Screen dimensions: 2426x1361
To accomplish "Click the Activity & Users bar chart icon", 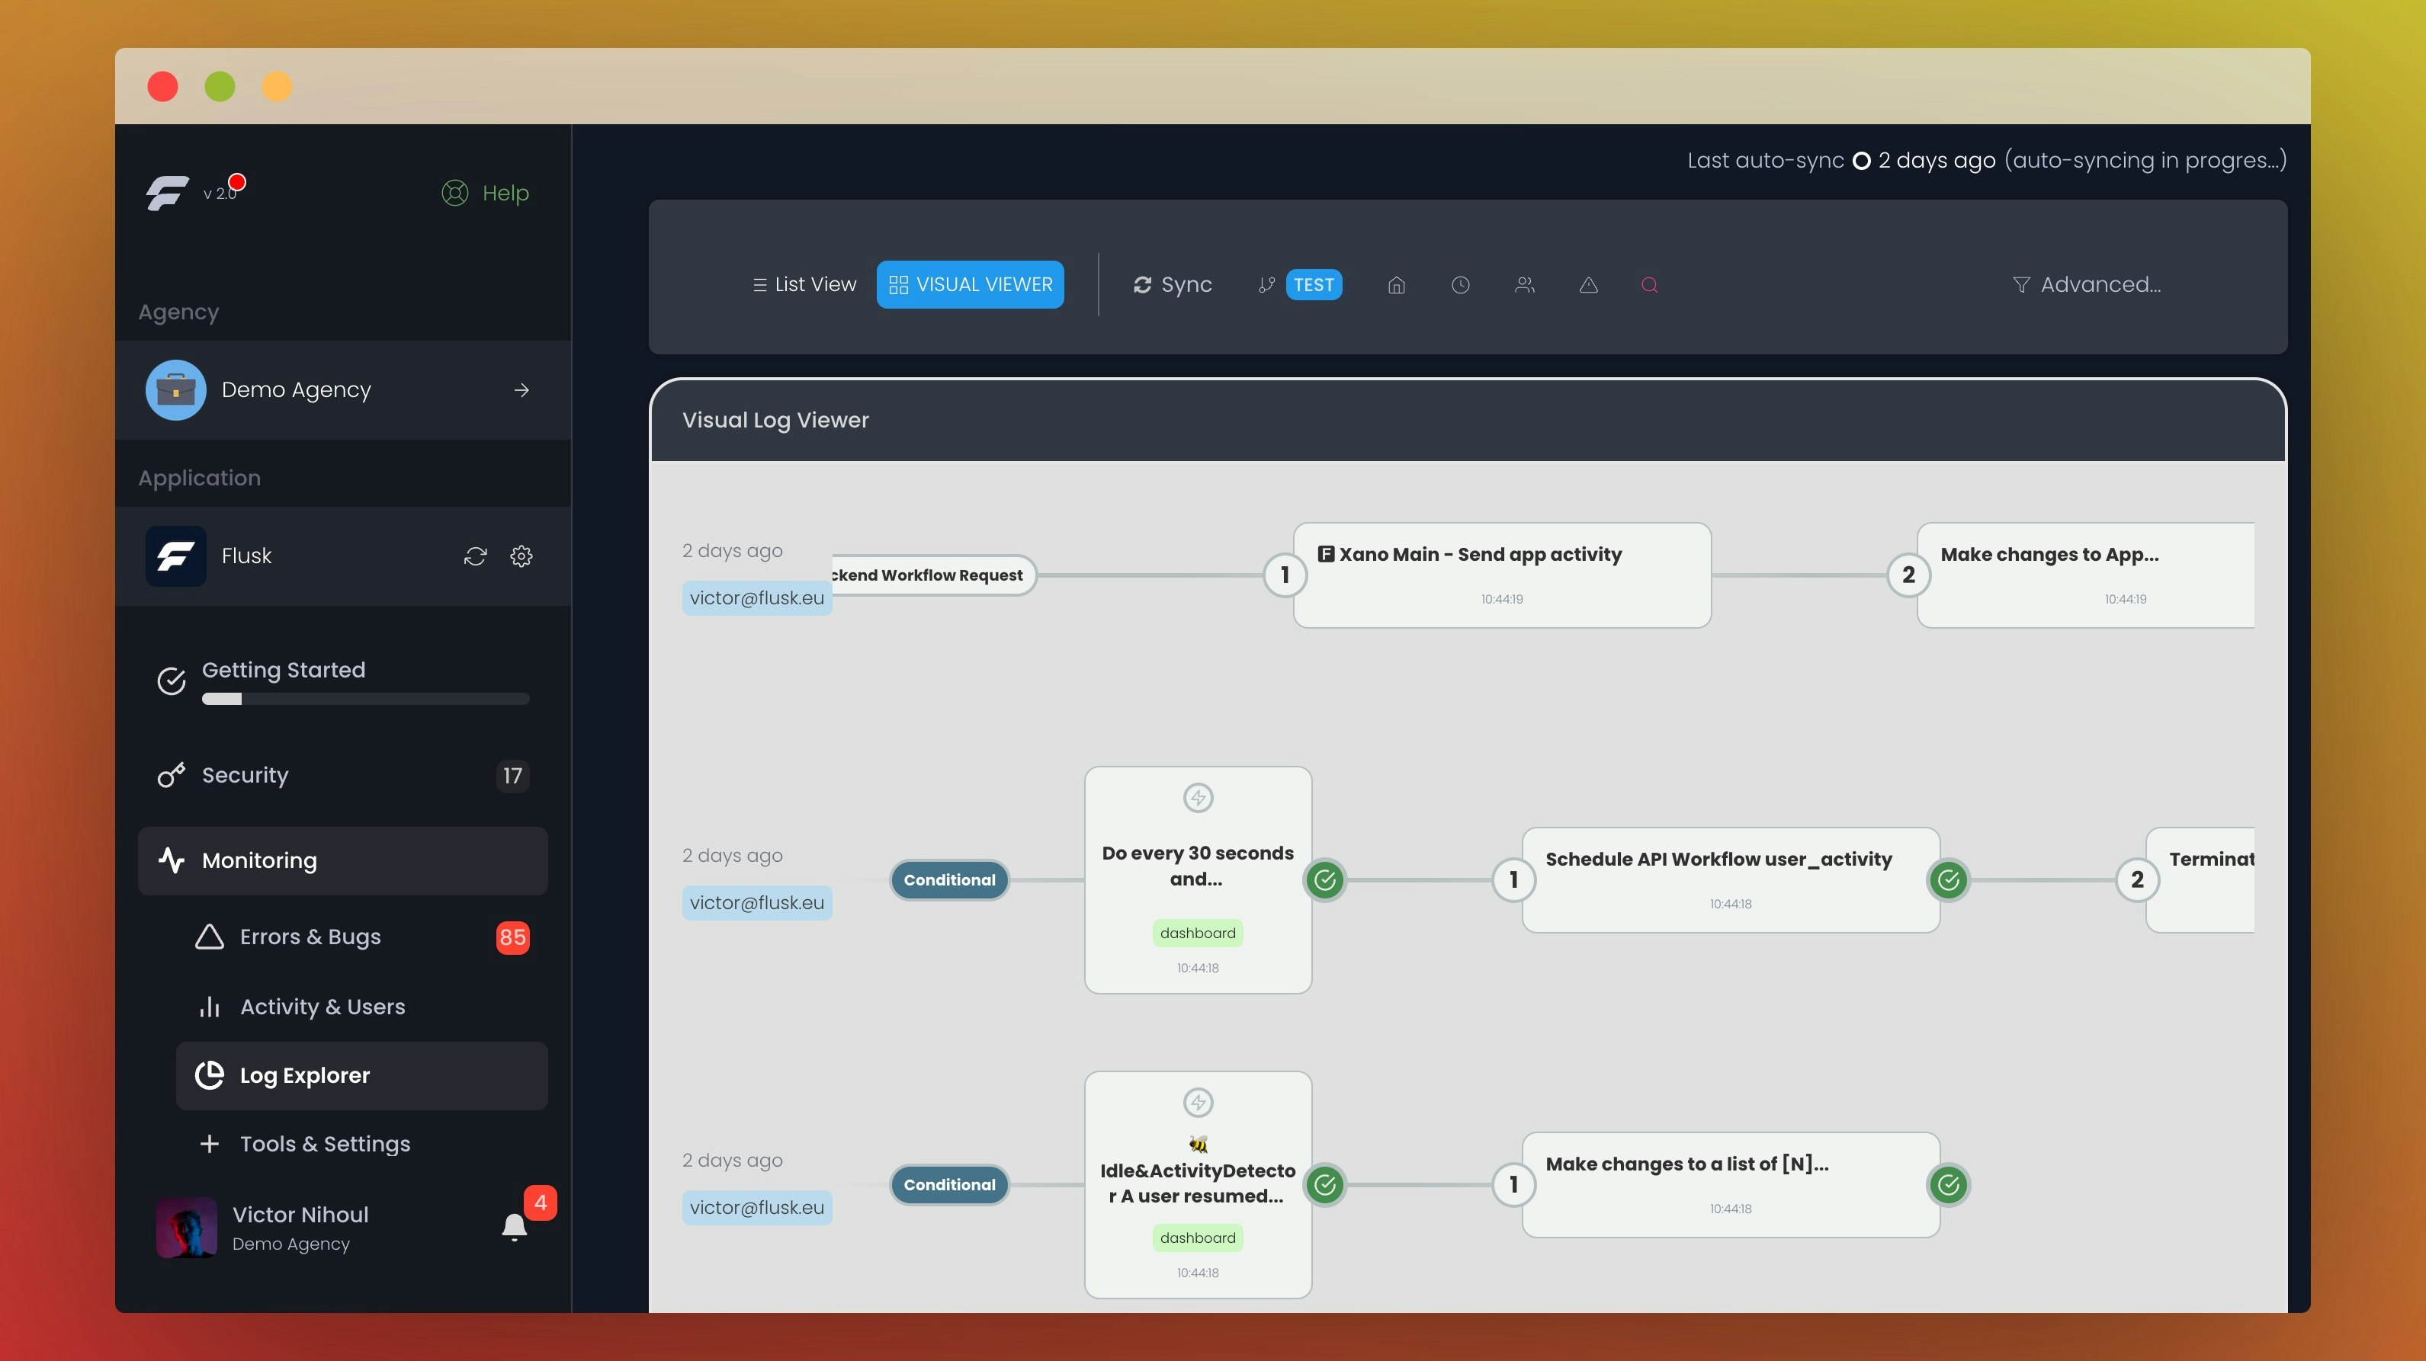I will pos(209,1006).
